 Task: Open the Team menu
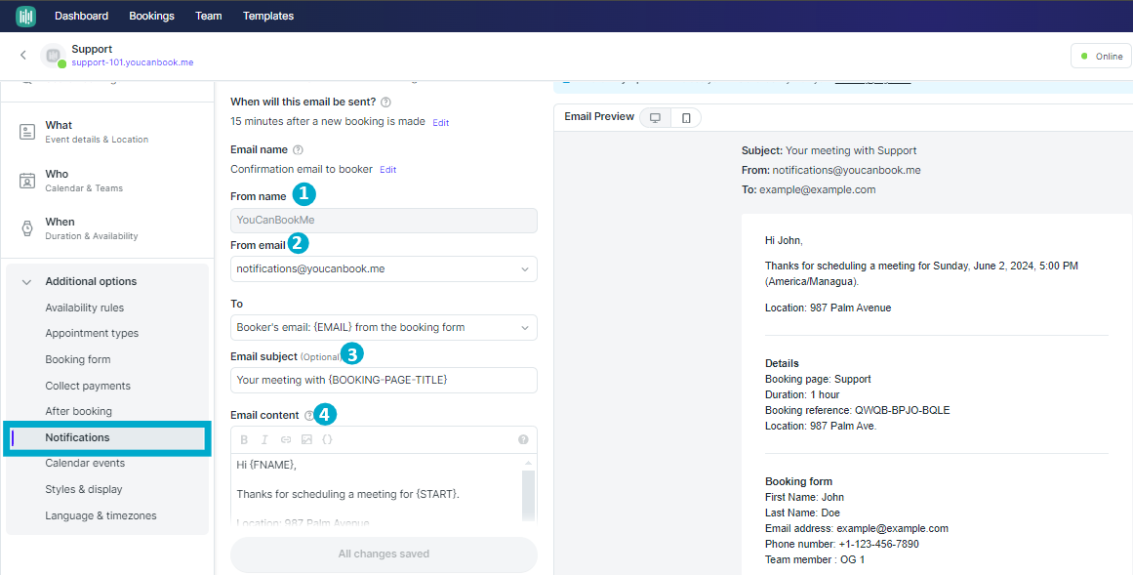point(209,16)
